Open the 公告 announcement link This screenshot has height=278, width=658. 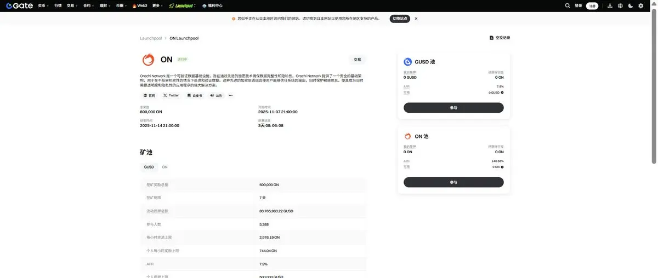point(216,95)
